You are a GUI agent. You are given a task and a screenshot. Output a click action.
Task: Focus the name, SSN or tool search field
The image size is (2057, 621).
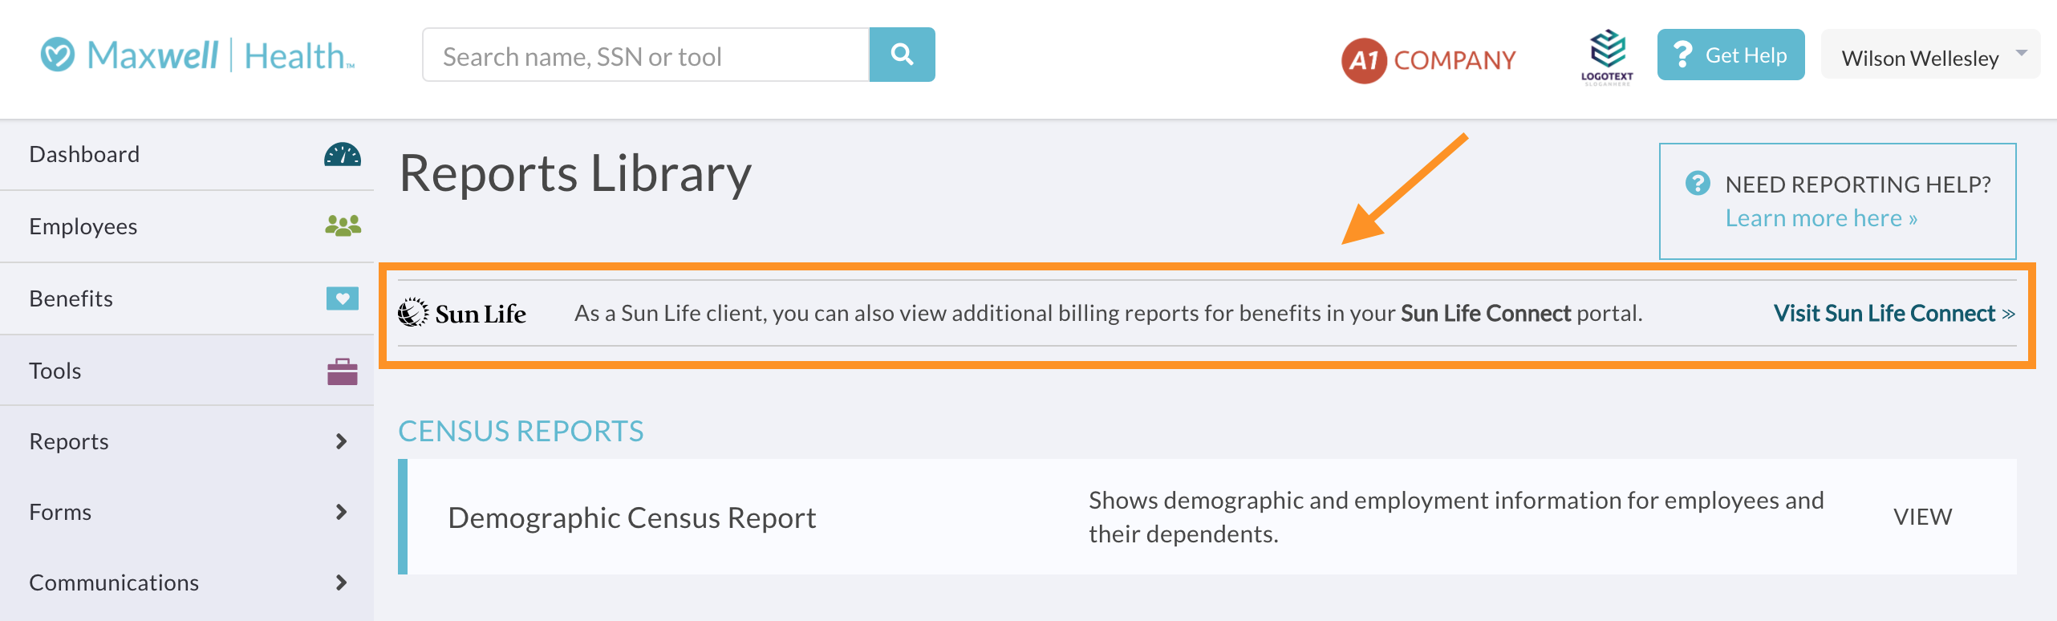click(x=646, y=55)
